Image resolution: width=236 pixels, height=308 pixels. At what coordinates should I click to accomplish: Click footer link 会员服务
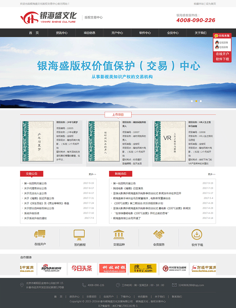pos(143,297)
